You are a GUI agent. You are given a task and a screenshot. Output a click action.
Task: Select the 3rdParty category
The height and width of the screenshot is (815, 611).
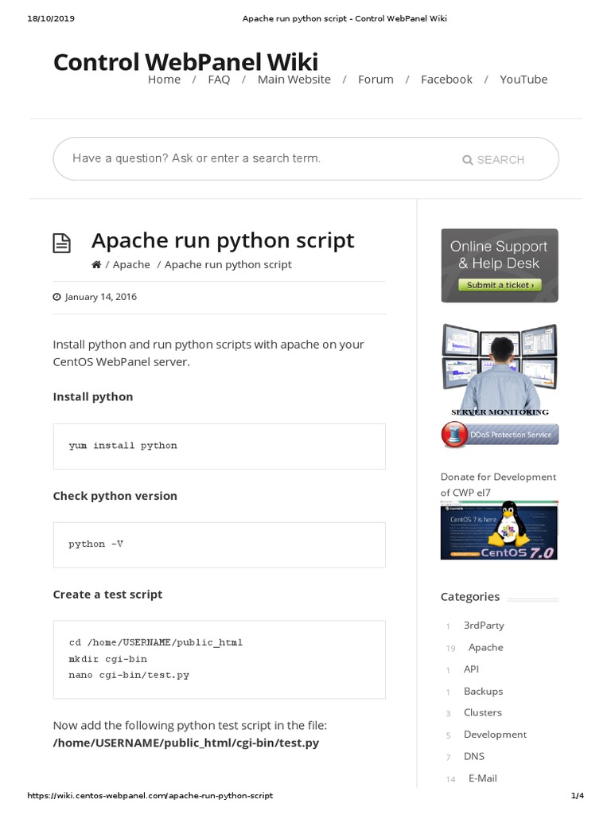tap(484, 626)
